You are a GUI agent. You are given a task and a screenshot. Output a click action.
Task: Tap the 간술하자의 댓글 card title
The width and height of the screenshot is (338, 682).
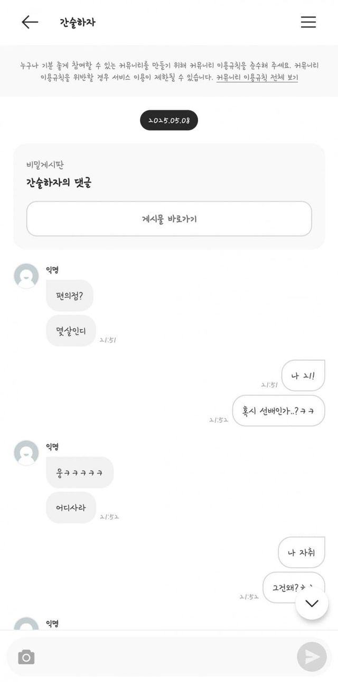[59, 183]
